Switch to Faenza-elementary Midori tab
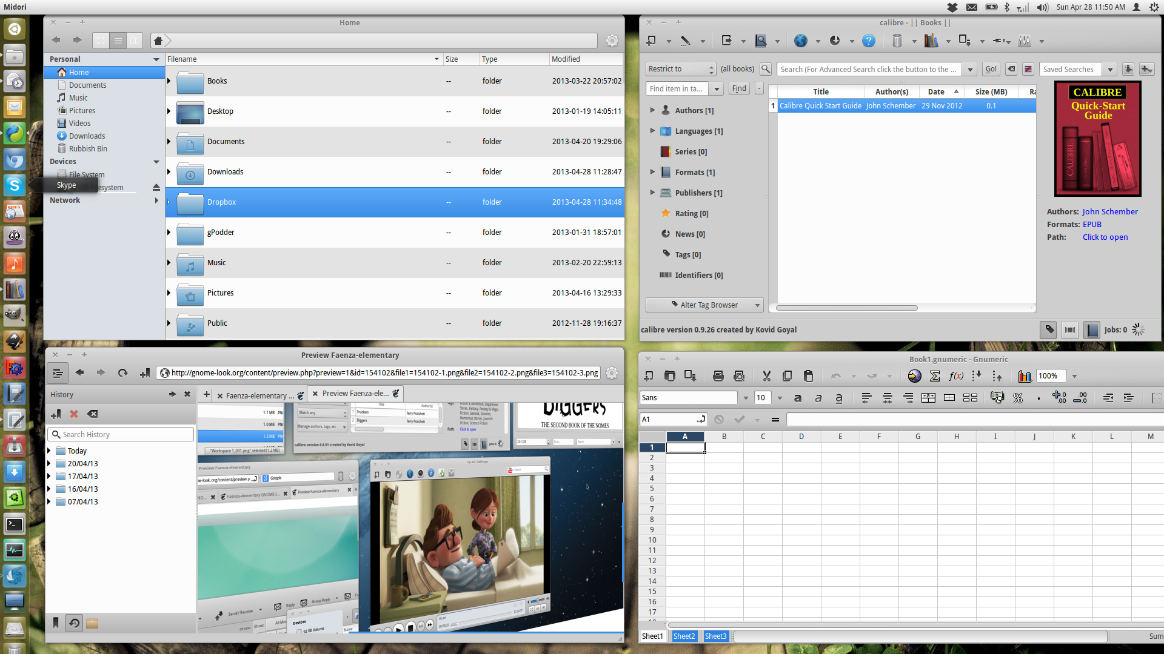The height and width of the screenshot is (654, 1164). (x=260, y=395)
